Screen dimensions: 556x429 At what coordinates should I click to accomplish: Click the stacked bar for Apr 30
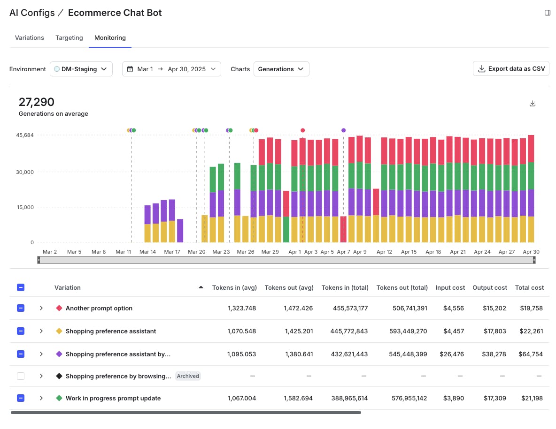coord(531,188)
